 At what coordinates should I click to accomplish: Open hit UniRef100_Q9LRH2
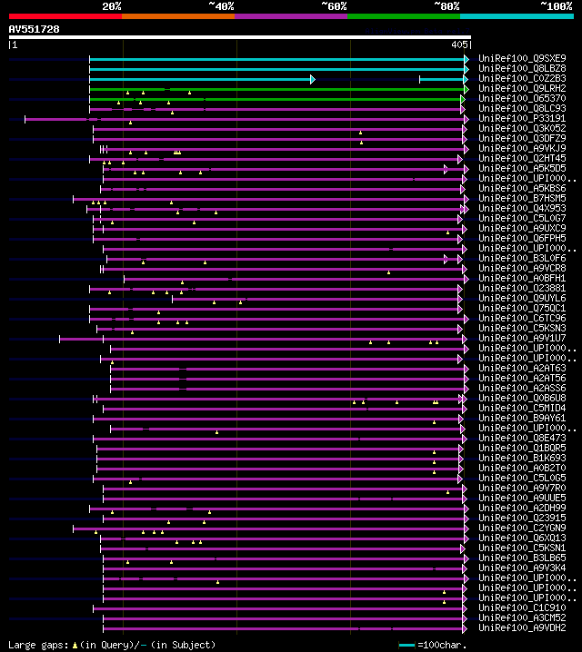tap(522, 89)
